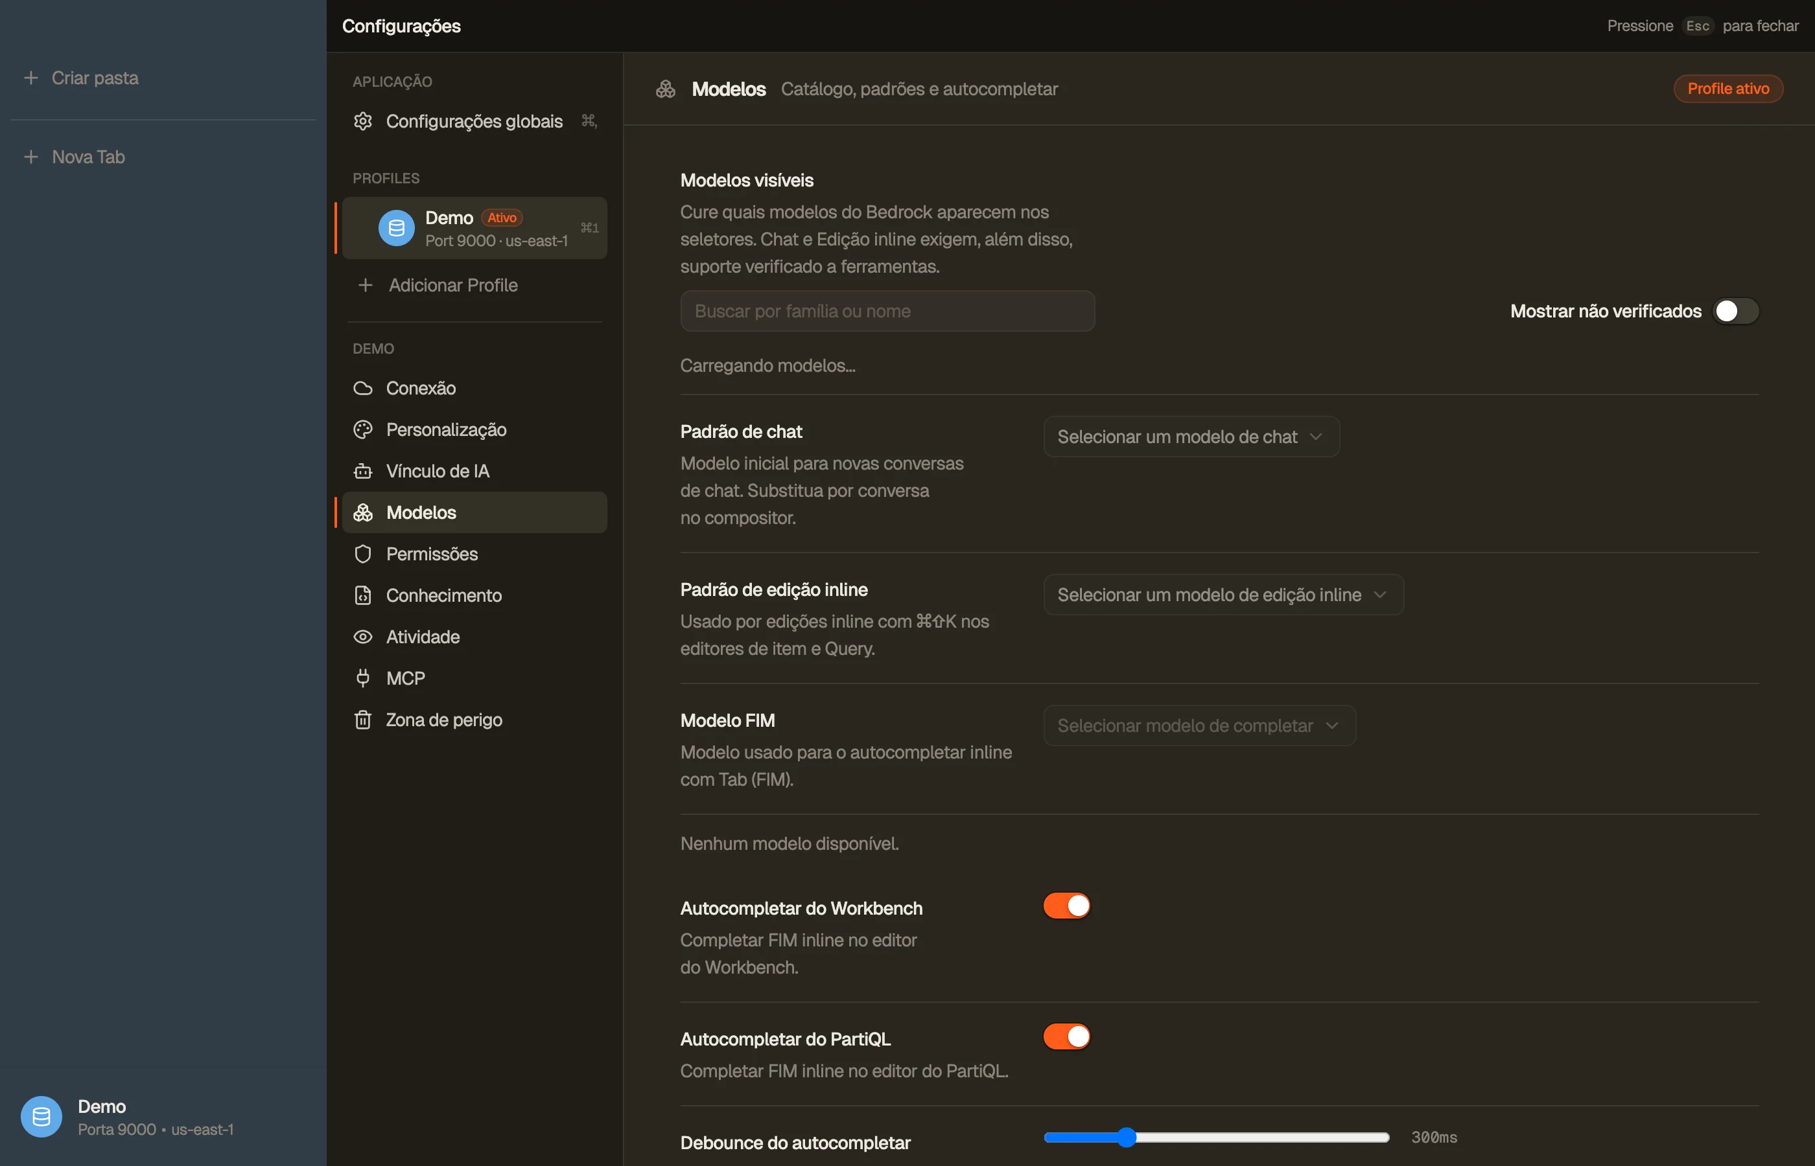Click Adicionar Profile
Viewport: 1815px width, 1166px height.
(x=453, y=286)
